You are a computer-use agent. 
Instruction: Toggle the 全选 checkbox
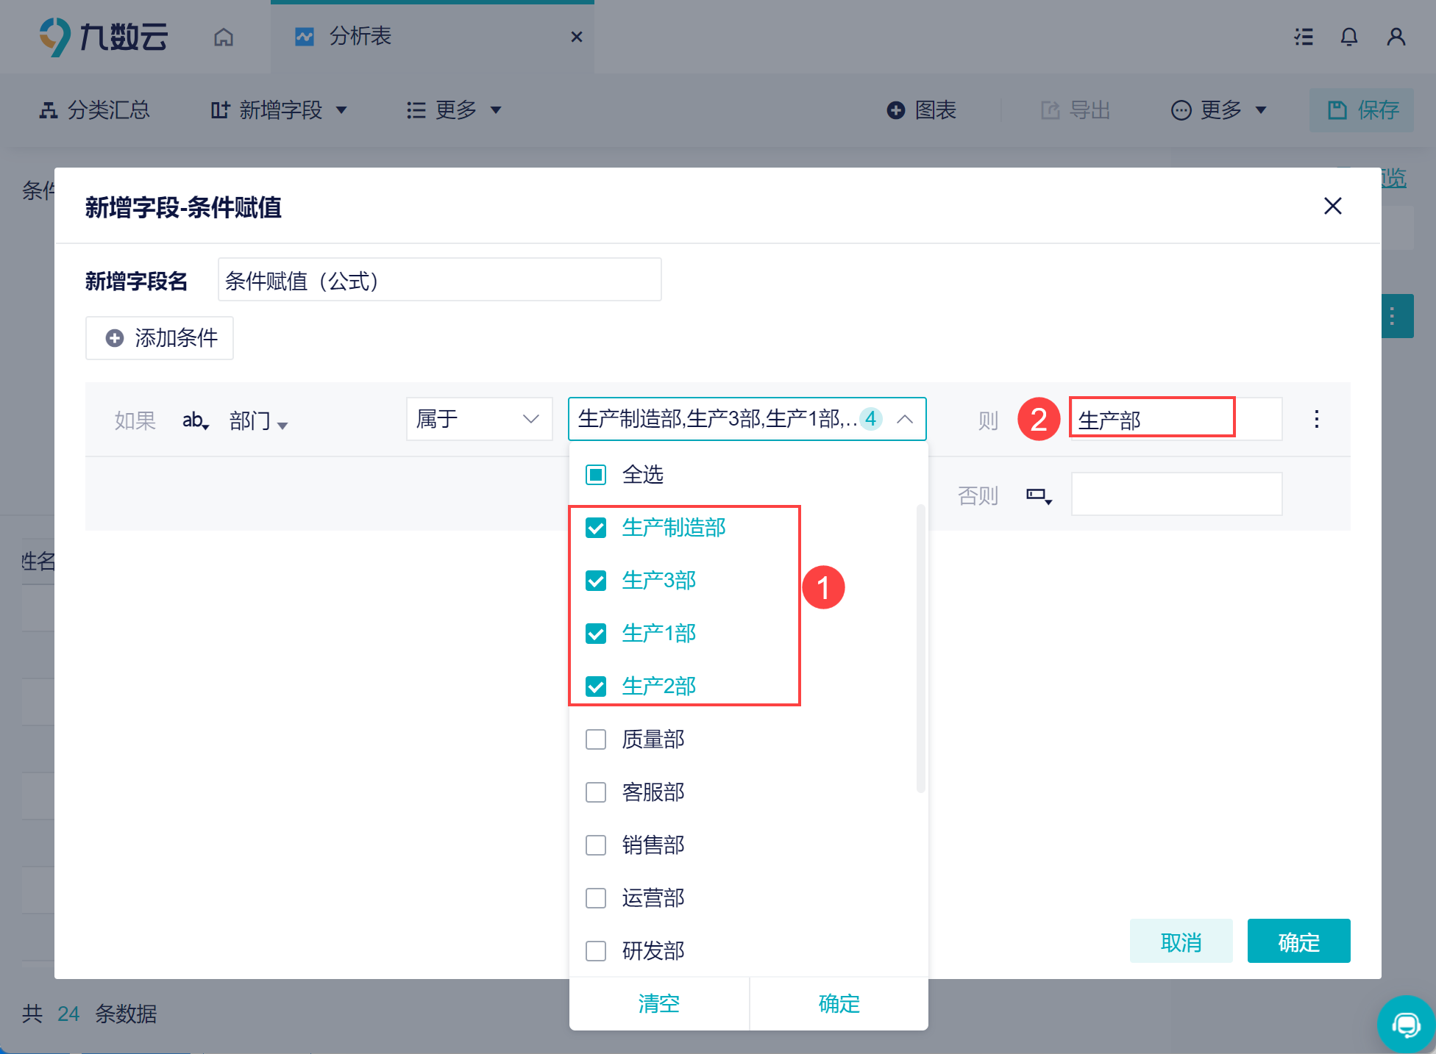point(596,475)
